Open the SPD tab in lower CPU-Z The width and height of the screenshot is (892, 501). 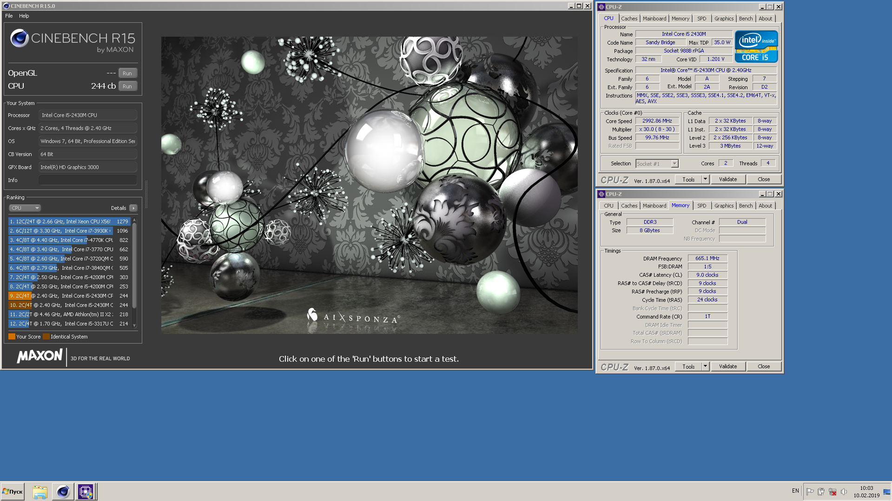point(701,206)
